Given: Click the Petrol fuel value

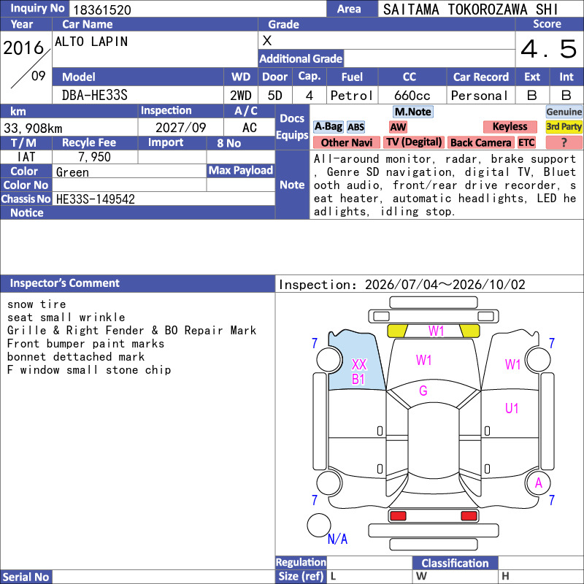Looking at the screenshot, I should click(x=352, y=96).
